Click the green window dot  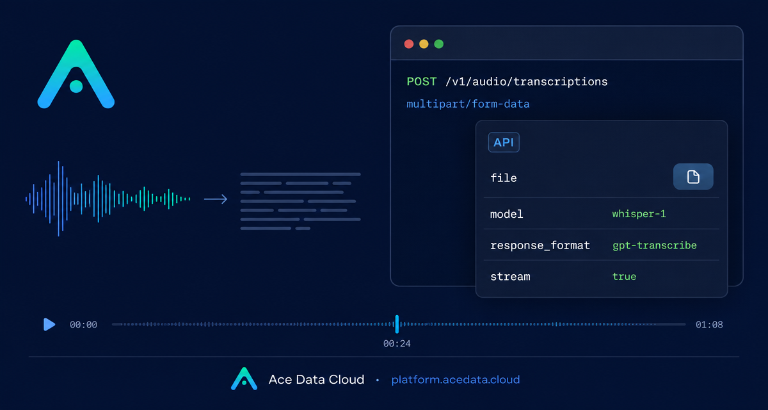click(439, 44)
